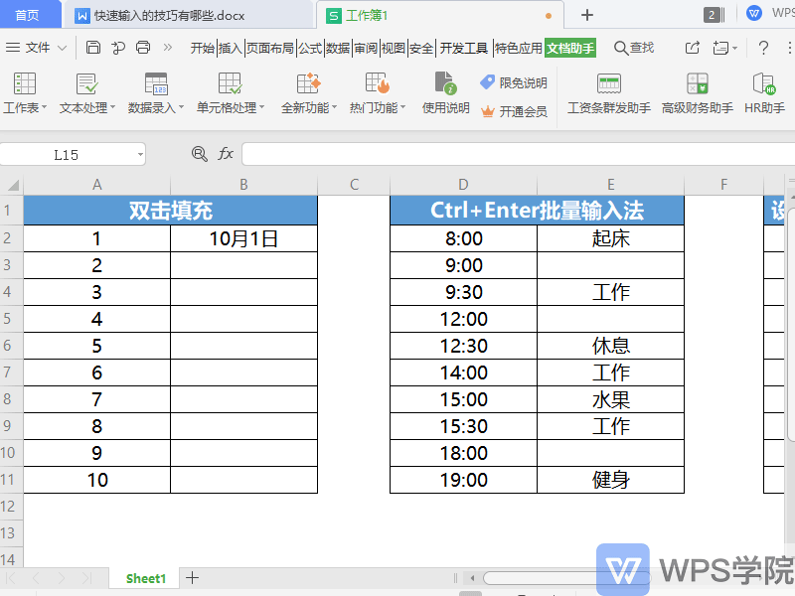The height and width of the screenshot is (596, 795).
Task: Click the print icon in quick toolbar
Action: pos(143,48)
